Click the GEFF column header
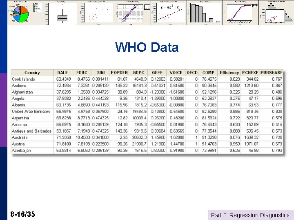 [157, 73]
